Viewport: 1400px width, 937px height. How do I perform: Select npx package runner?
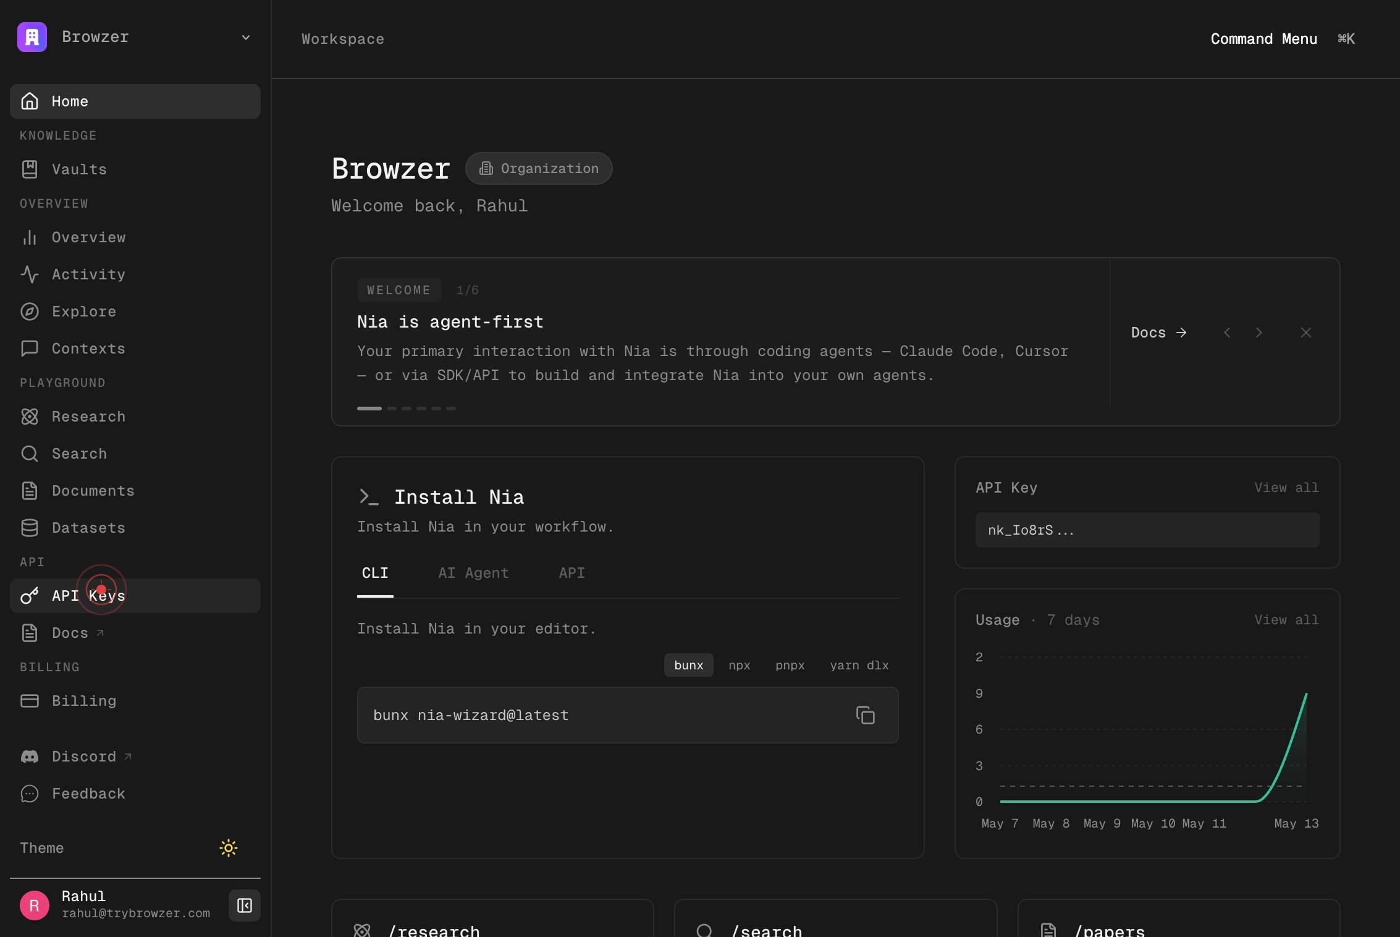[x=740, y=665]
